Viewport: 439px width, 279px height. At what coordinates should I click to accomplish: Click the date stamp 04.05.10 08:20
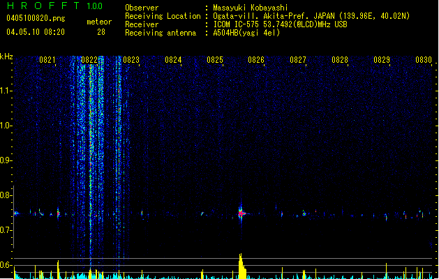(36, 32)
